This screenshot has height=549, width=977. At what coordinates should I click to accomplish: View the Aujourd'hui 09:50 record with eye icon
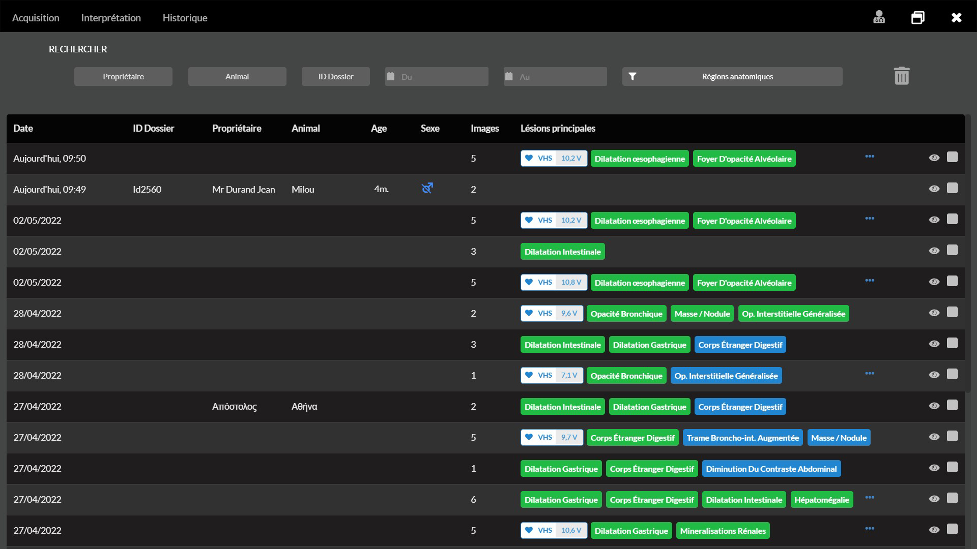point(934,158)
